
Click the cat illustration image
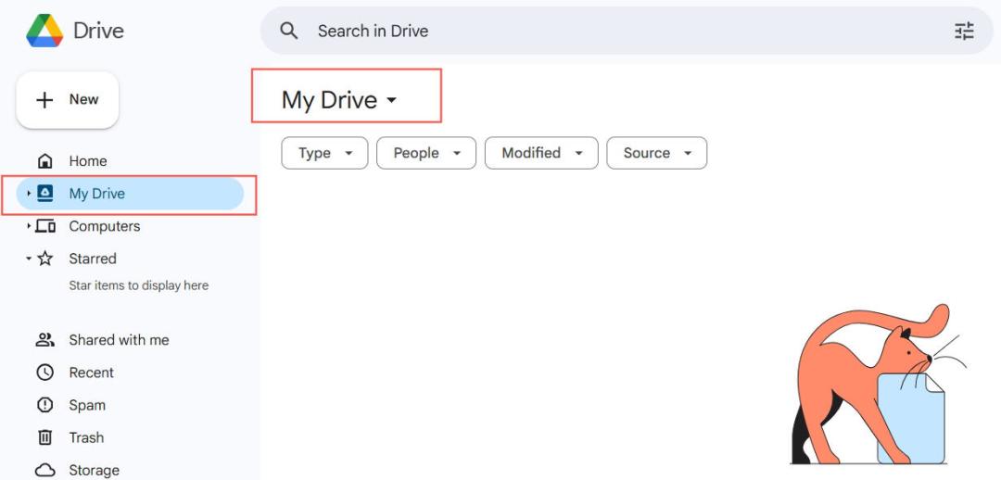click(879, 385)
